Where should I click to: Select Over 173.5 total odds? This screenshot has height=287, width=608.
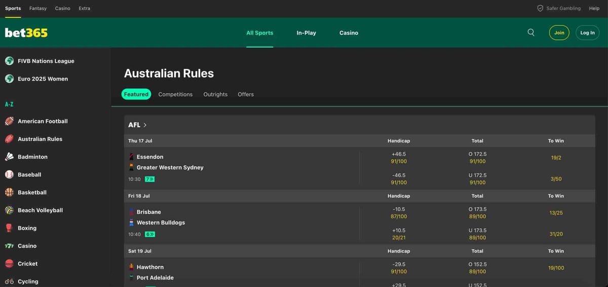(477, 213)
